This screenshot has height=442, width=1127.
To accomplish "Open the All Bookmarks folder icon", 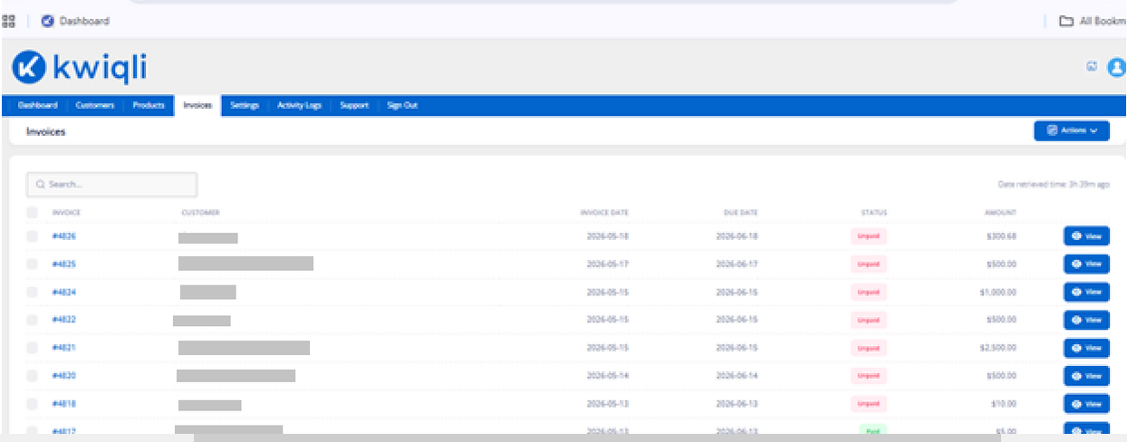I will pos(1066,21).
